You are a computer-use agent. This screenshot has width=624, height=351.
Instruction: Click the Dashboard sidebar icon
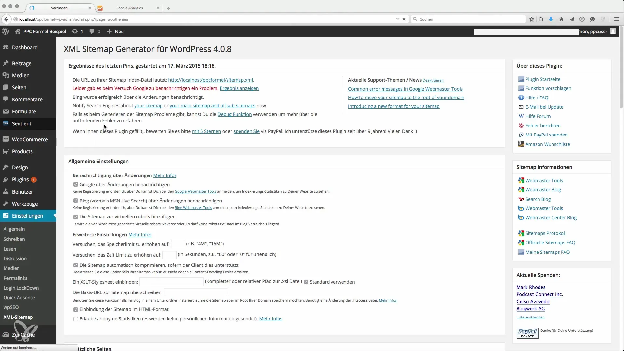click(x=6, y=47)
